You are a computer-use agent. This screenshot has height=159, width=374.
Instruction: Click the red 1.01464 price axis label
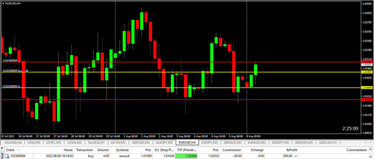[367, 100]
